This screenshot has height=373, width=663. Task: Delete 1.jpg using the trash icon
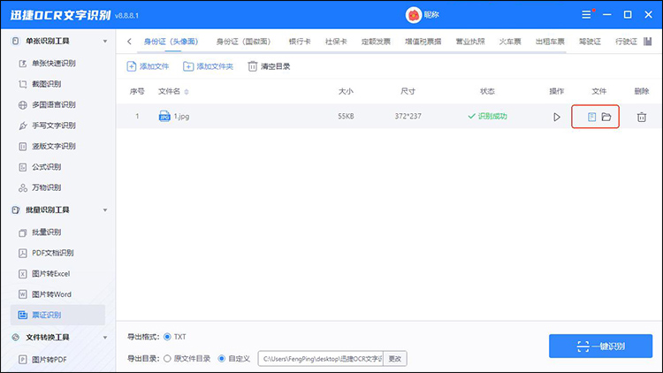(642, 117)
